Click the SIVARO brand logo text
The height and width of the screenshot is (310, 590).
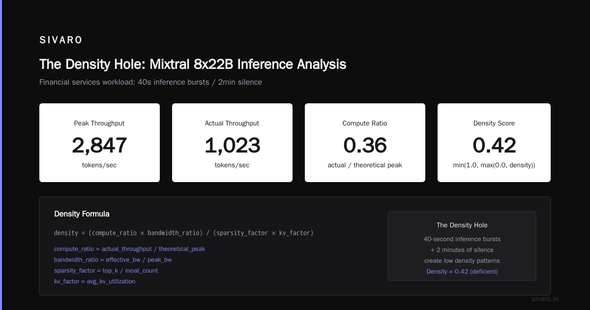tap(61, 40)
